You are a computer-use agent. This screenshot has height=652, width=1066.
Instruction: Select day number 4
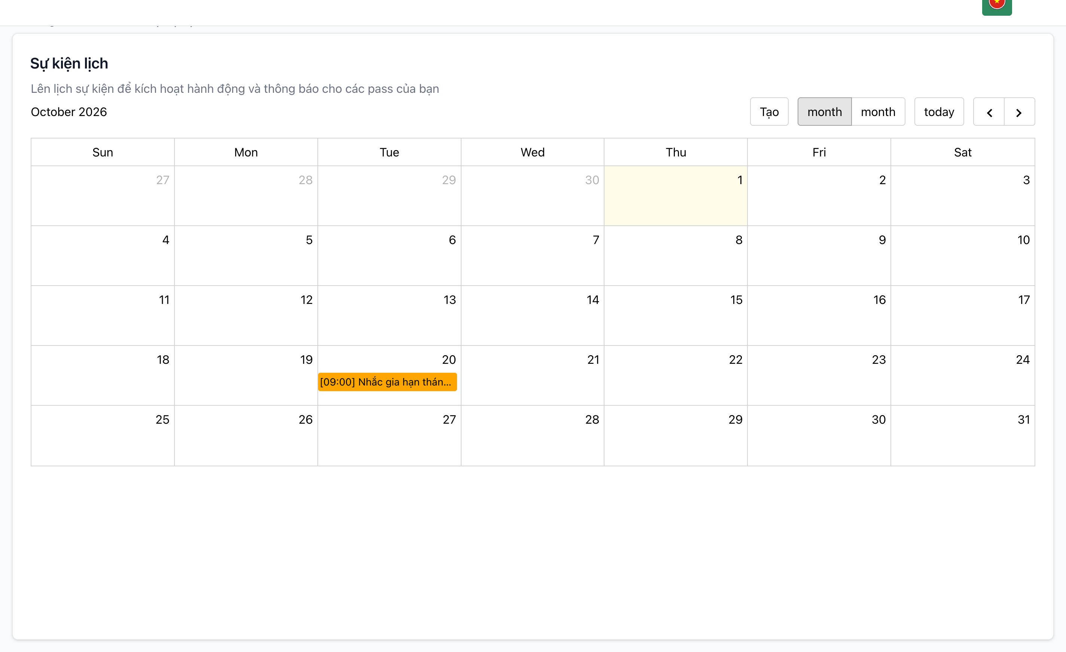pos(166,240)
